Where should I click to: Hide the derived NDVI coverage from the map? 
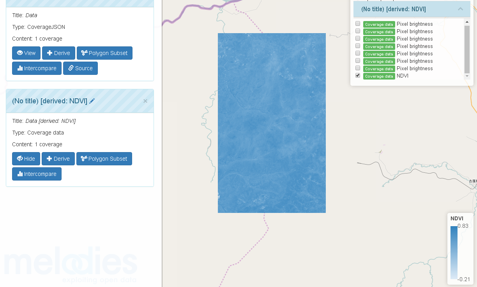coord(26,159)
